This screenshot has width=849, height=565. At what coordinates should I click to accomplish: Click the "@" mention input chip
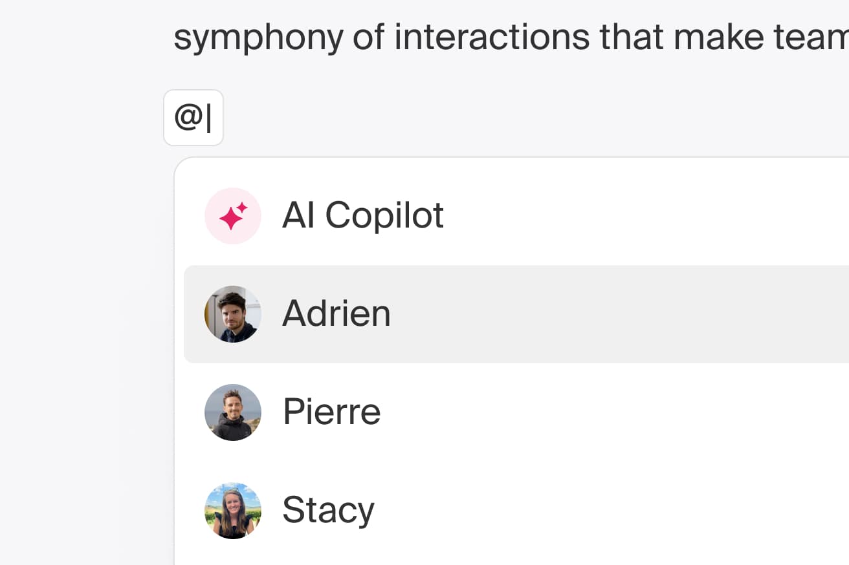pos(193,118)
